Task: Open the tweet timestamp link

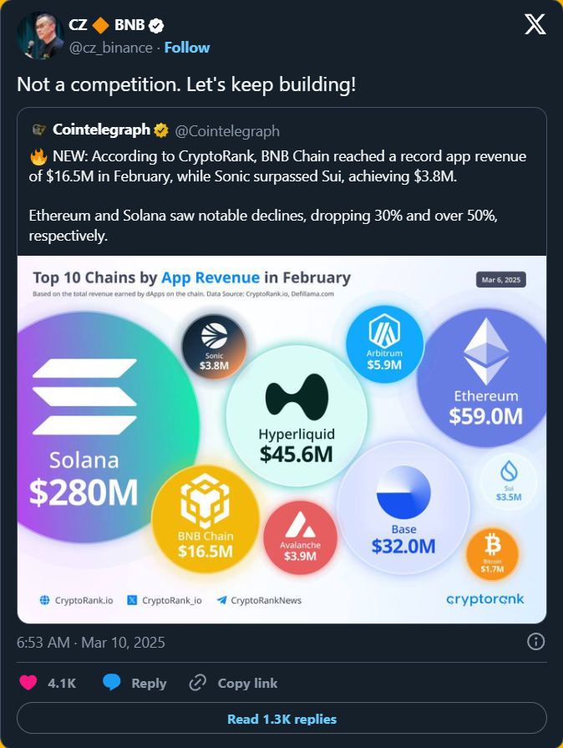Action: point(91,643)
